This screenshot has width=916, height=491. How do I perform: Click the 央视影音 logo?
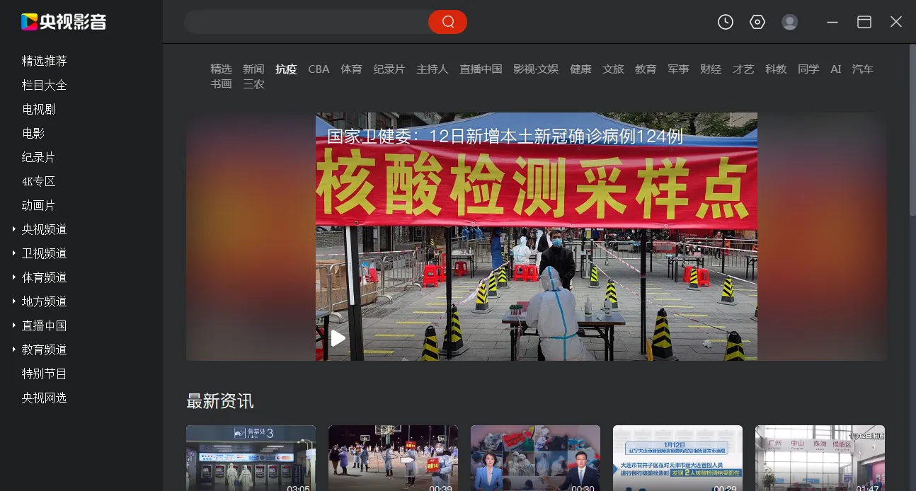[64, 22]
